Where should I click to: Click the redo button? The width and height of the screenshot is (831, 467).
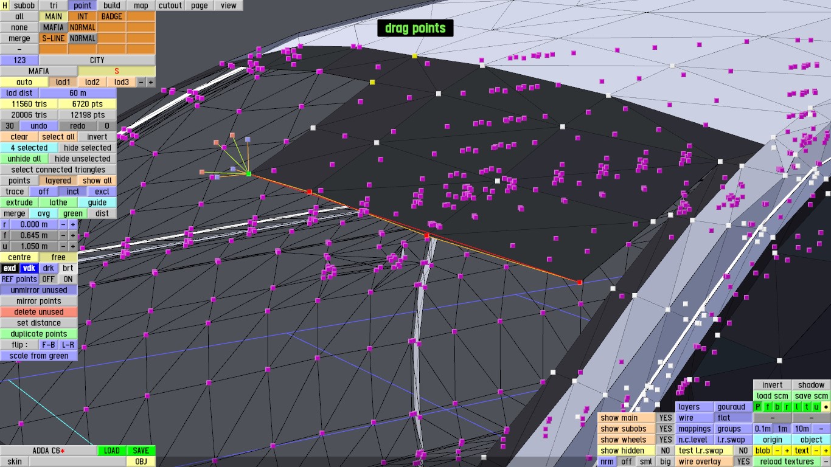(78, 126)
